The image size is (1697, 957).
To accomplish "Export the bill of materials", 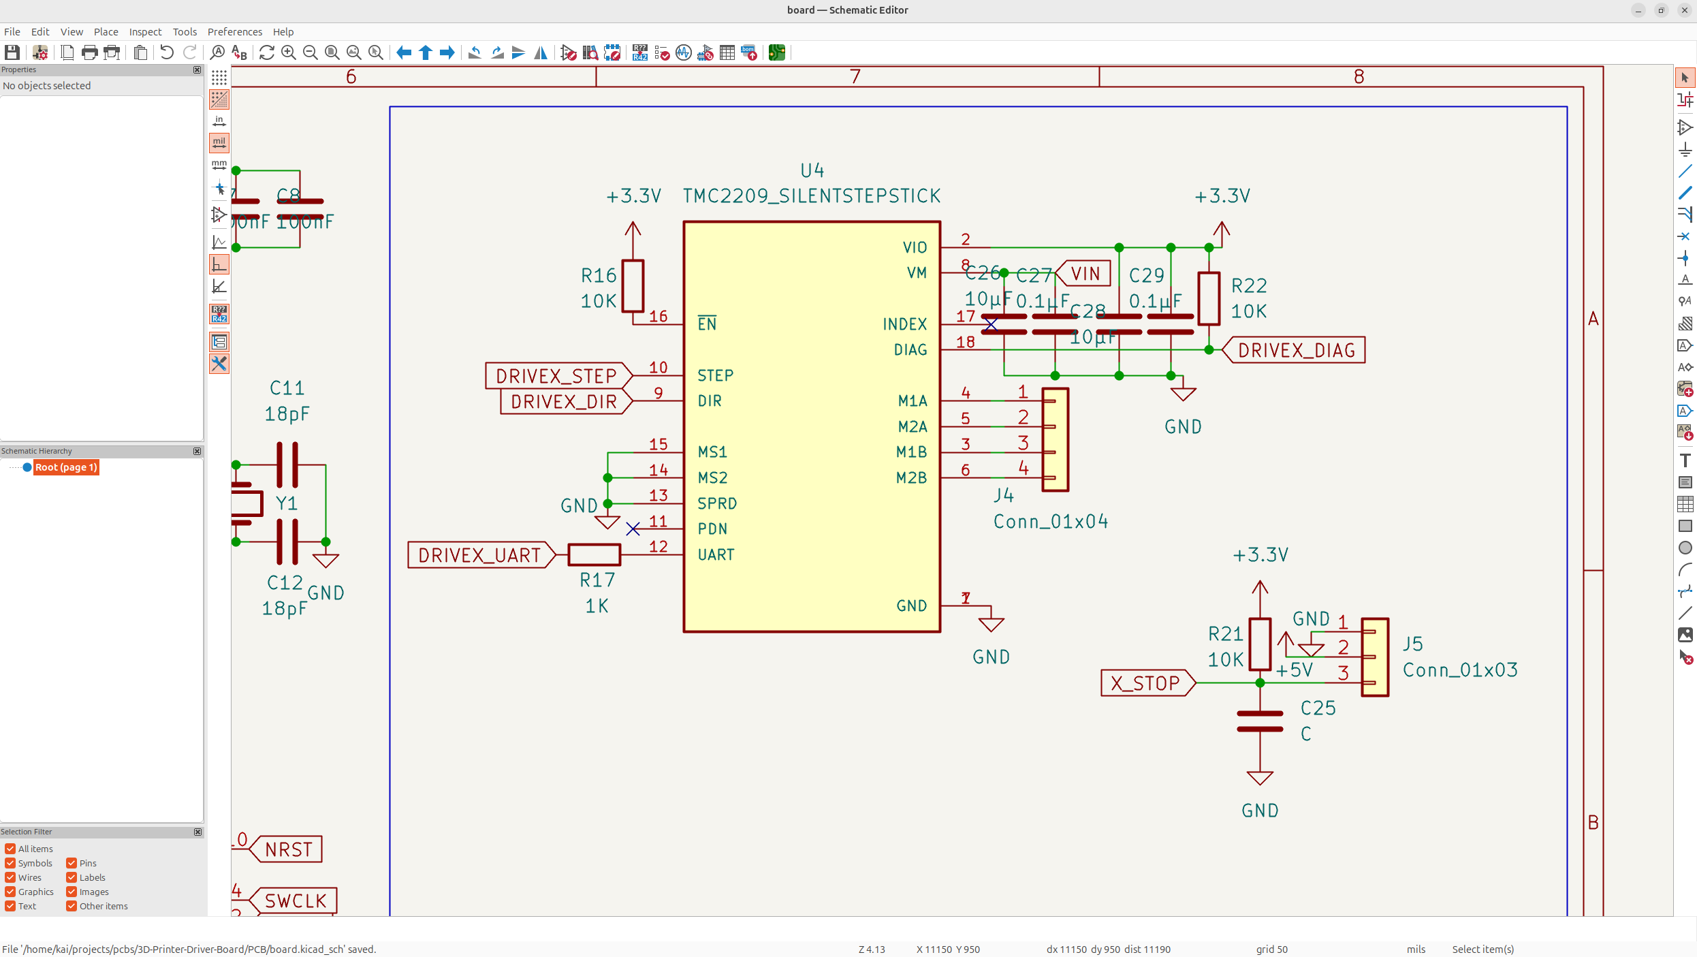I will 749,52.
